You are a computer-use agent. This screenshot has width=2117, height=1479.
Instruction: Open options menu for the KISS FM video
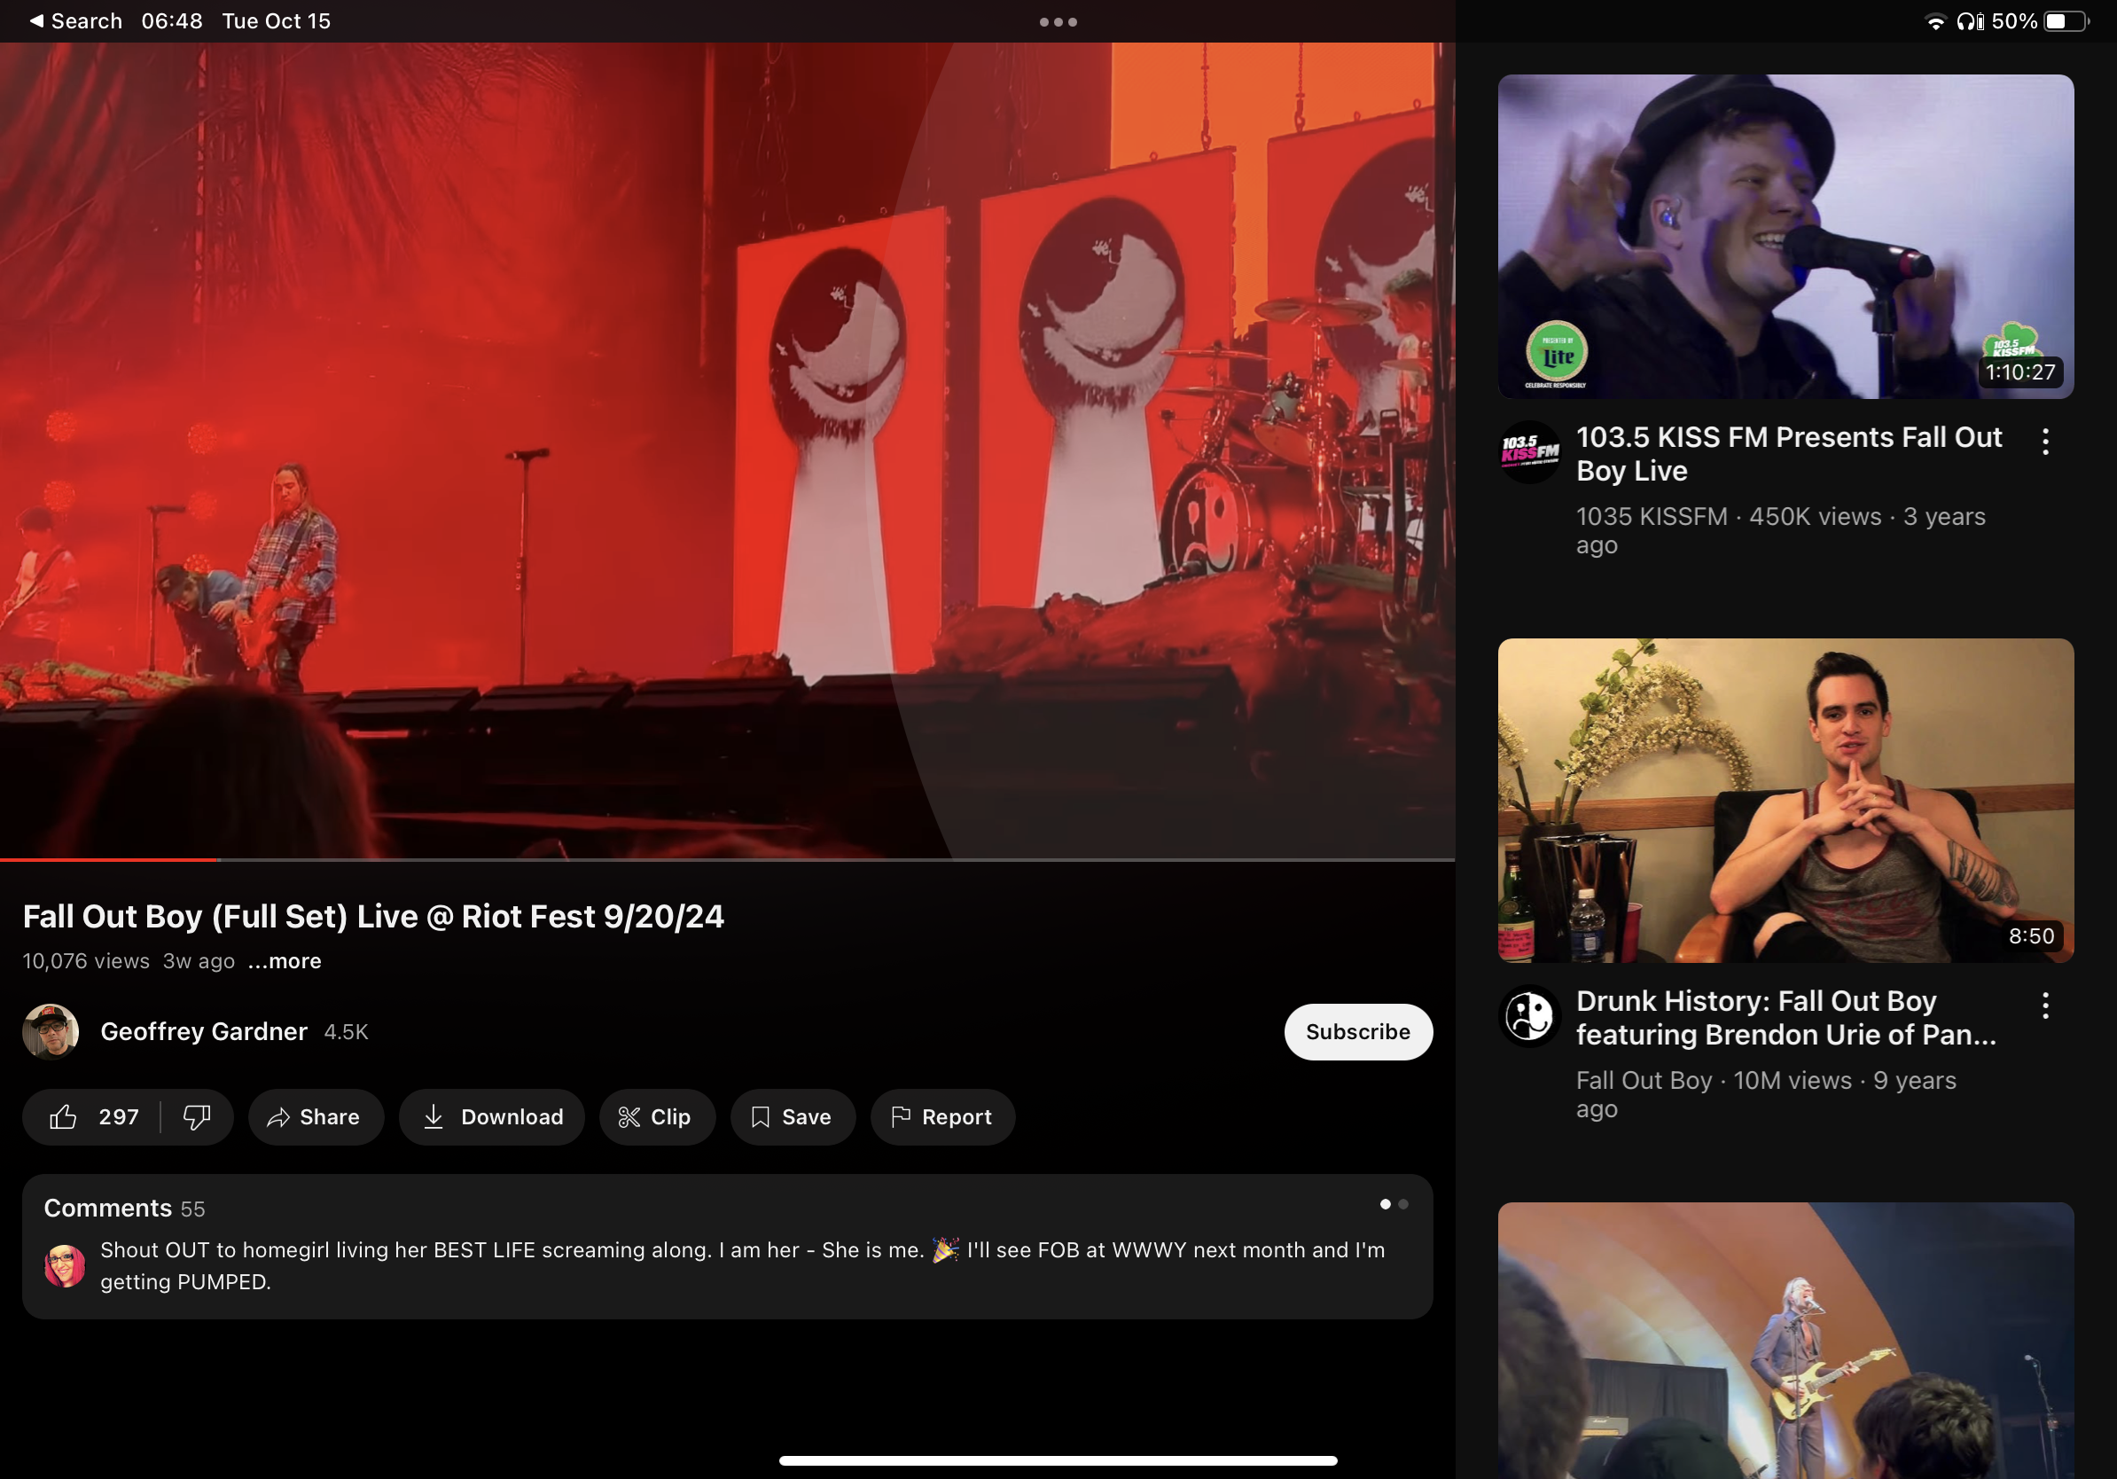point(2045,442)
